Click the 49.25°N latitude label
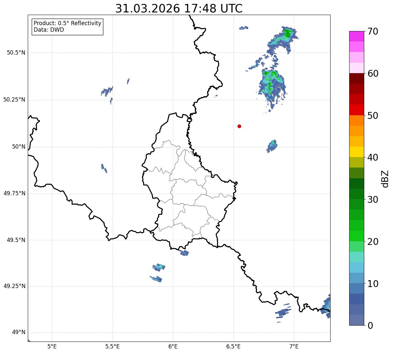This screenshot has width=393, height=353. pyautogui.click(x=14, y=286)
